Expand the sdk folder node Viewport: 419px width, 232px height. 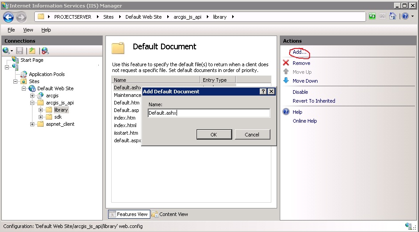point(40,117)
